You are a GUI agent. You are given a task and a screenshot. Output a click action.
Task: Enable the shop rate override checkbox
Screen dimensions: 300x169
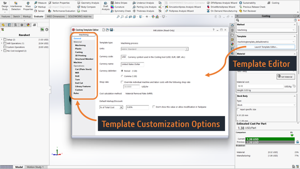[x=122, y=82]
